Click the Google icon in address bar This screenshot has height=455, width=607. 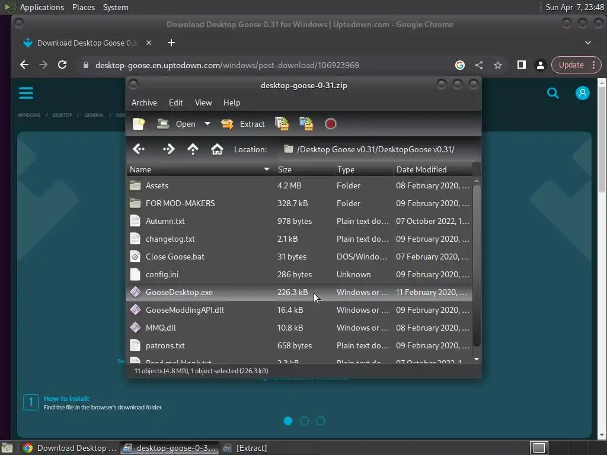point(459,65)
